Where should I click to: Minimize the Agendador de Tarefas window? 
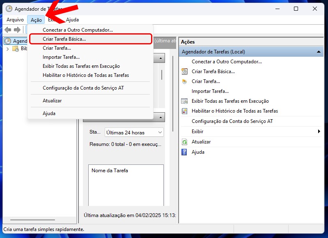[x=278, y=9]
